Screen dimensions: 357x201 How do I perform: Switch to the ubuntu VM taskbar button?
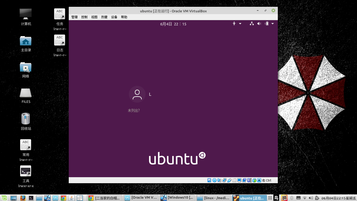tap(250, 198)
